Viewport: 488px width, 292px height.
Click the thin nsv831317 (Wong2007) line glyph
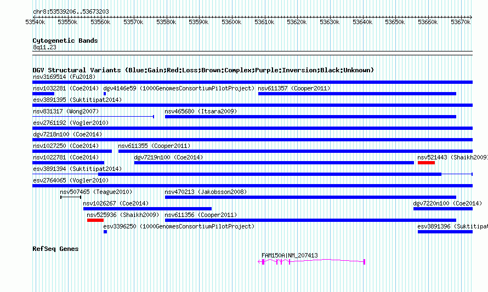coord(93,117)
